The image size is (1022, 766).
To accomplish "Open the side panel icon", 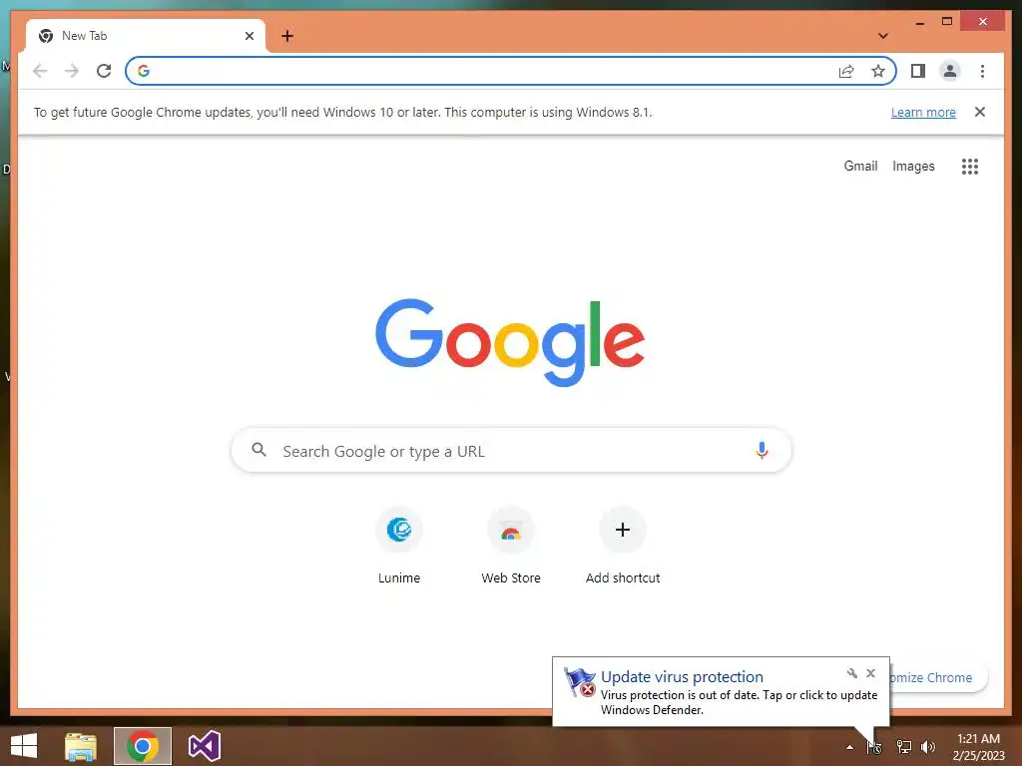I will 918,71.
